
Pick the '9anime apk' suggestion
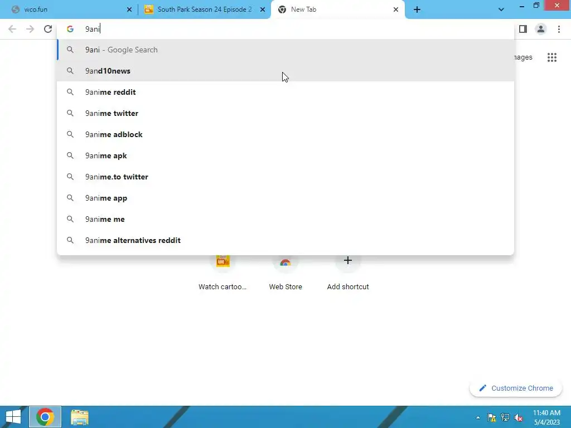point(285,155)
